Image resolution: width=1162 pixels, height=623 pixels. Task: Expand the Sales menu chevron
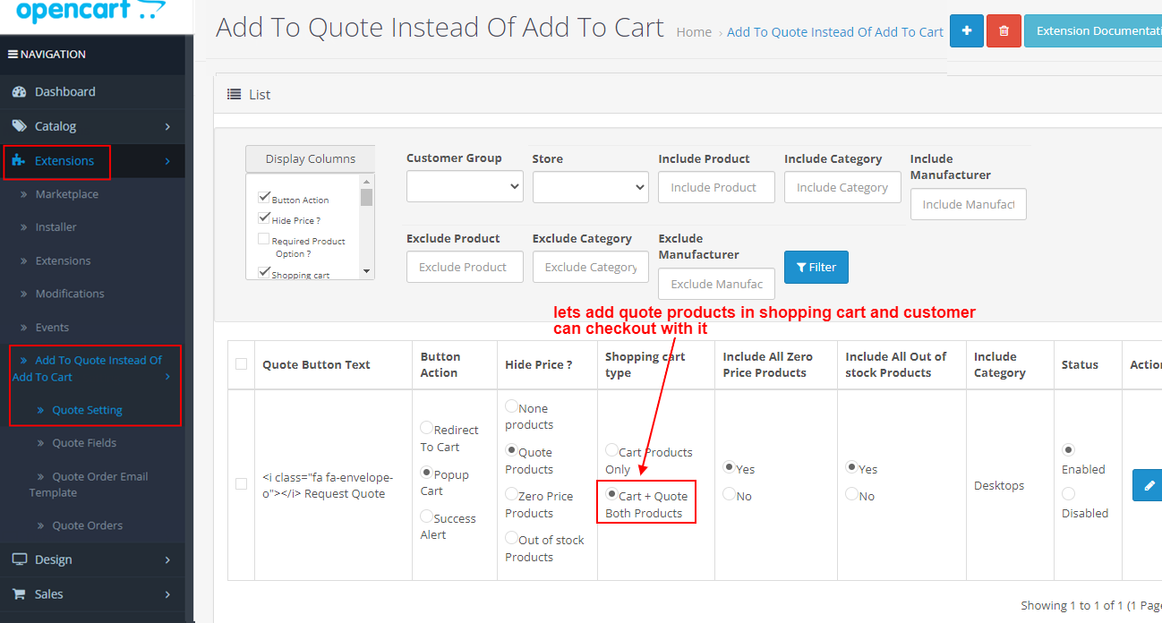point(167,594)
